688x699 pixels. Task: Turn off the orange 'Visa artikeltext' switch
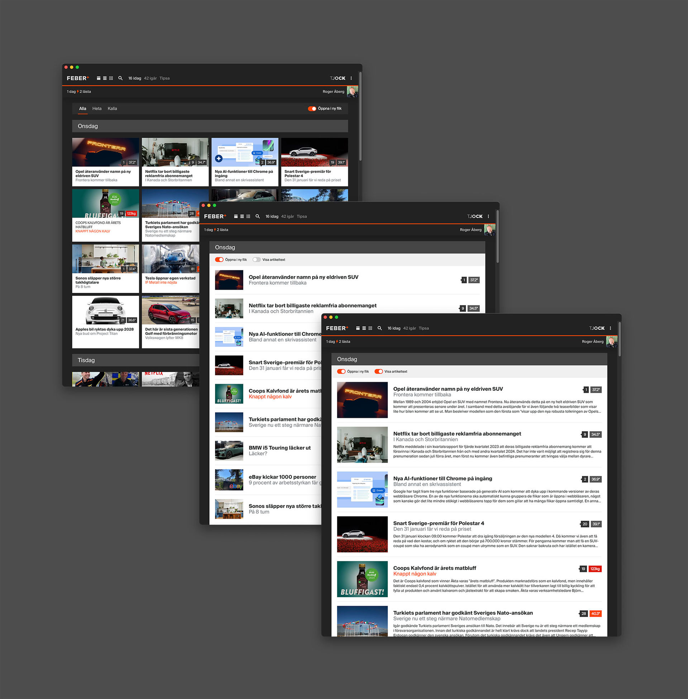pyautogui.click(x=378, y=372)
